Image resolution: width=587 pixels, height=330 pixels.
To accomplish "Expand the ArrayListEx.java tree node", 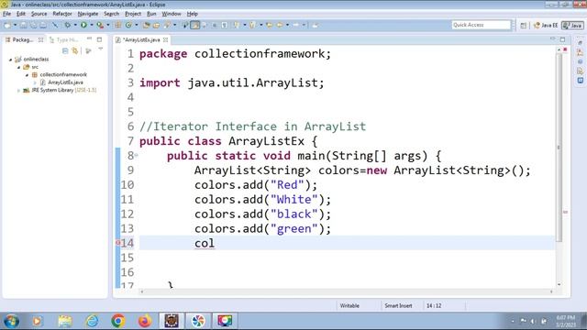I will pyautogui.click(x=35, y=82).
